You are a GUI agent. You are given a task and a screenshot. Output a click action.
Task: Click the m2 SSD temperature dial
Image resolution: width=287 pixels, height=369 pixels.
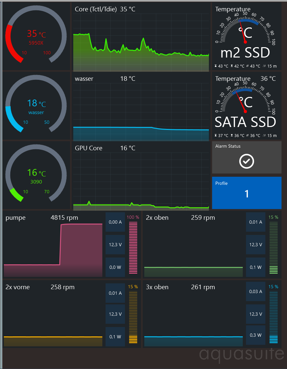(245, 28)
